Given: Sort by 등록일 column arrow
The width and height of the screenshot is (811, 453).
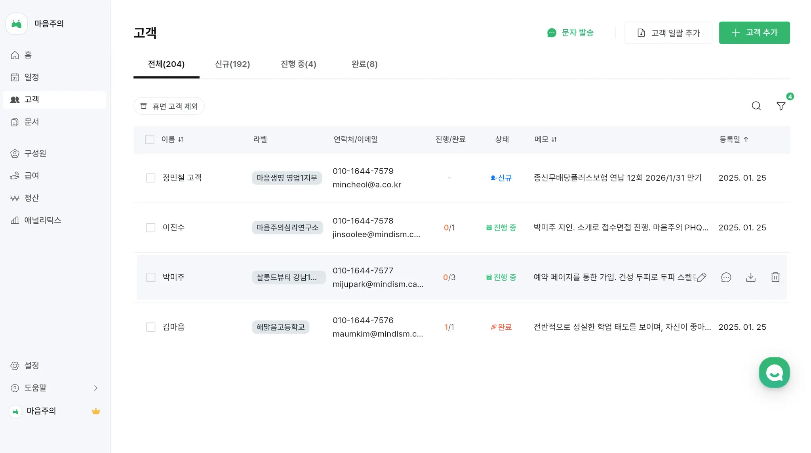Looking at the screenshot, I should tap(746, 139).
